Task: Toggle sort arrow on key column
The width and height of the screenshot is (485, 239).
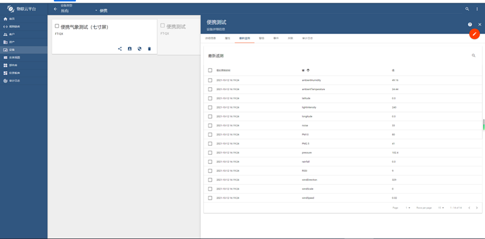Action: pyautogui.click(x=308, y=70)
